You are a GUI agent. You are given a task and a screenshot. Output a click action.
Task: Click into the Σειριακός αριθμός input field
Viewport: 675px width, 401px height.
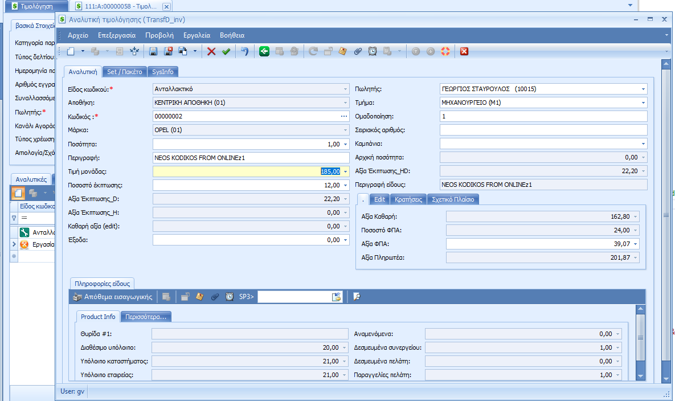(543, 130)
